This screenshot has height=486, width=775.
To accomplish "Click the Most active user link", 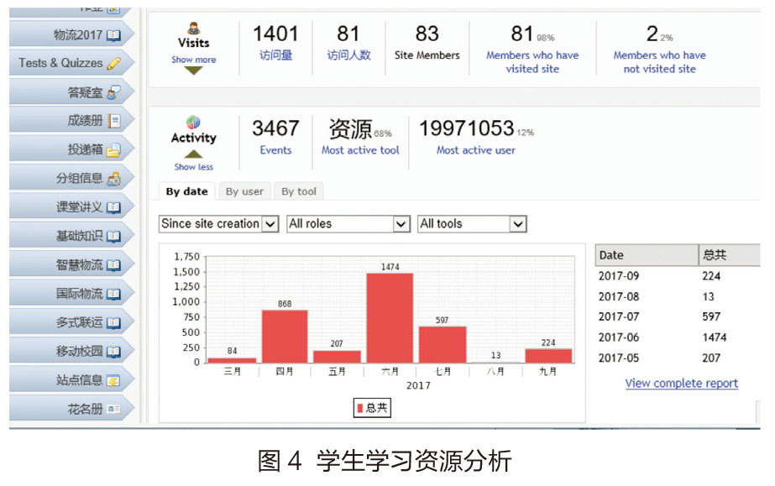I will point(476,150).
